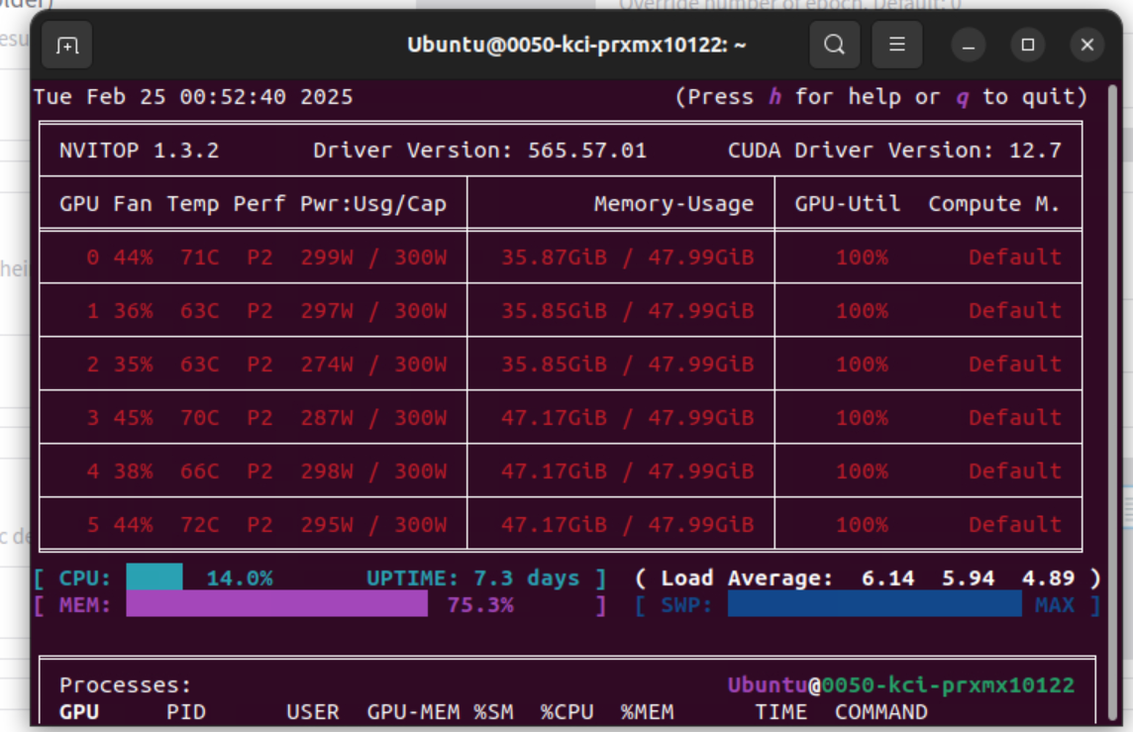Maximize the terminal window
The height and width of the screenshot is (732, 1133).
coord(1027,46)
